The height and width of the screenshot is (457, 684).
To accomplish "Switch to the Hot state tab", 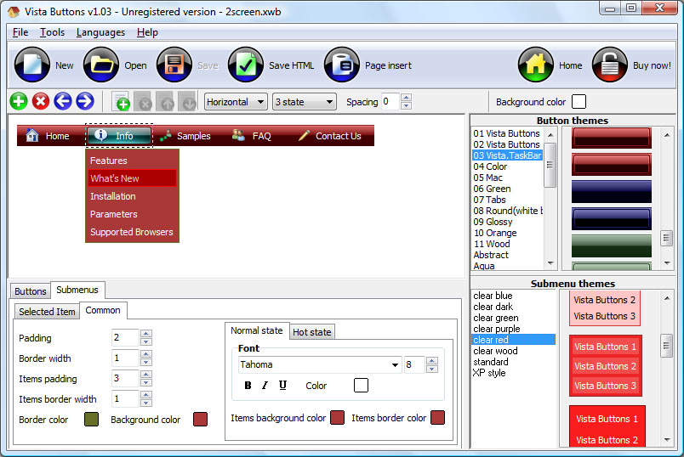I will [312, 332].
